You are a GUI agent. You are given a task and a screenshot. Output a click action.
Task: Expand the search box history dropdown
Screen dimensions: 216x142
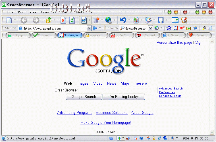[x=151, y=28]
